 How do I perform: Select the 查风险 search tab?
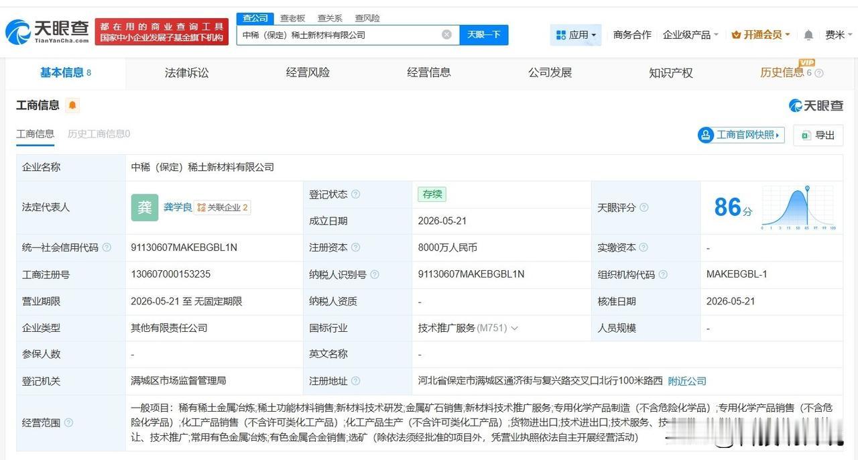click(367, 18)
